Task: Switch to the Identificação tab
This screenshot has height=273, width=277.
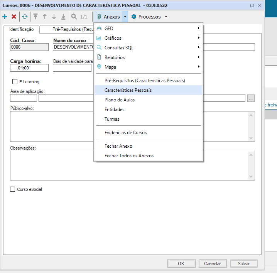Action: [x=22, y=29]
